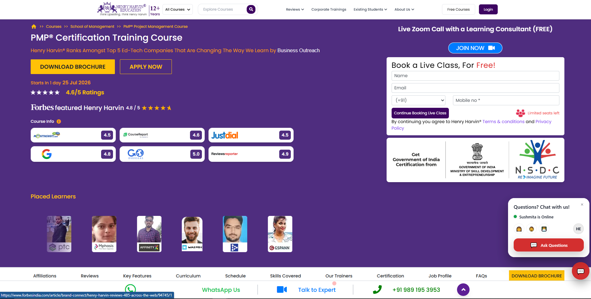This screenshot has width=591, height=299.
Task: Click the Login button
Action: point(488,9)
